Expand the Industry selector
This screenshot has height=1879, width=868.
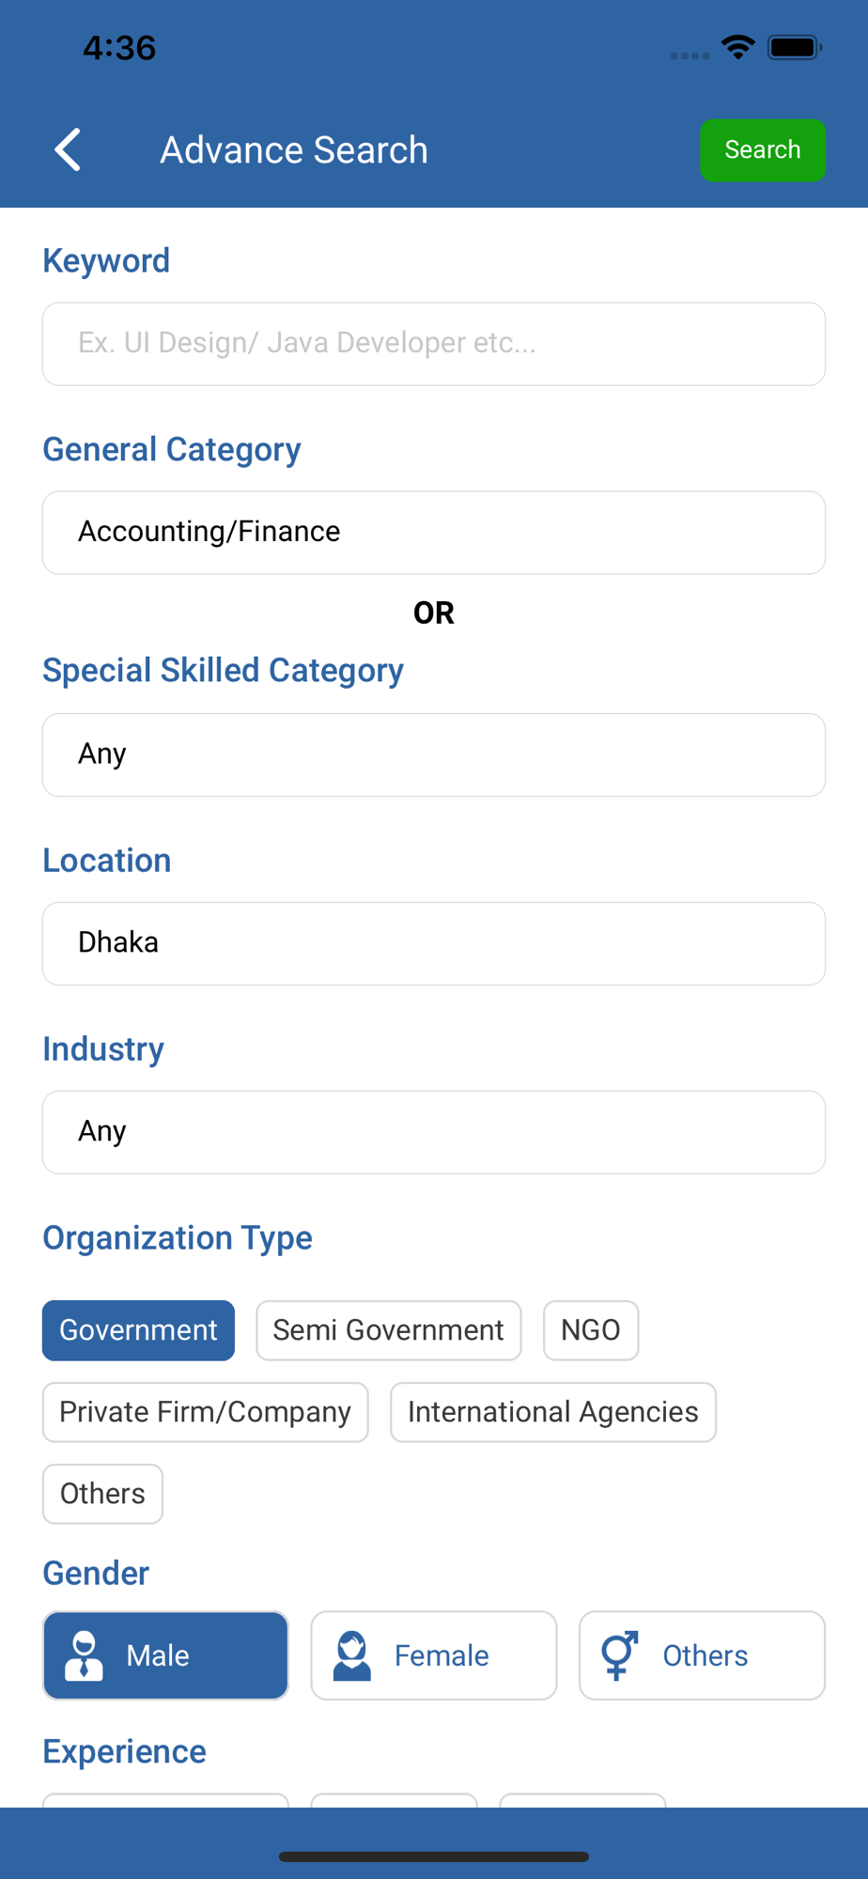click(x=434, y=1132)
